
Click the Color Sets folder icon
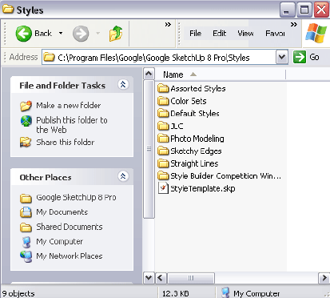click(x=163, y=101)
